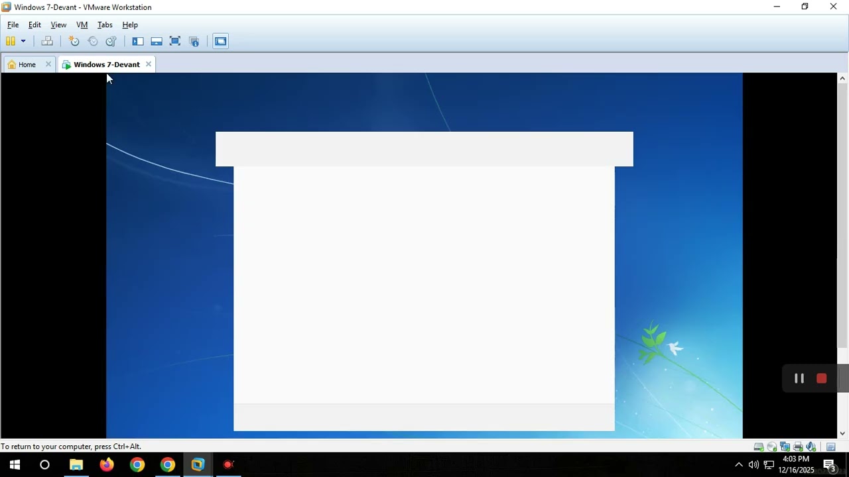Toggle the console view toolbar icon
This screenshot has width=849, height=477.
coord(220,41)
